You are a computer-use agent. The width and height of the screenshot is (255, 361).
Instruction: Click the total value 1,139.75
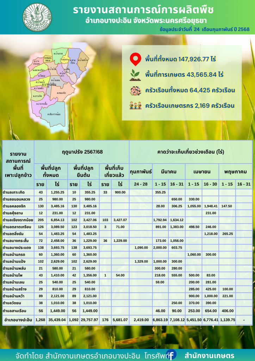pyautogui.click(x=227, y=320)
